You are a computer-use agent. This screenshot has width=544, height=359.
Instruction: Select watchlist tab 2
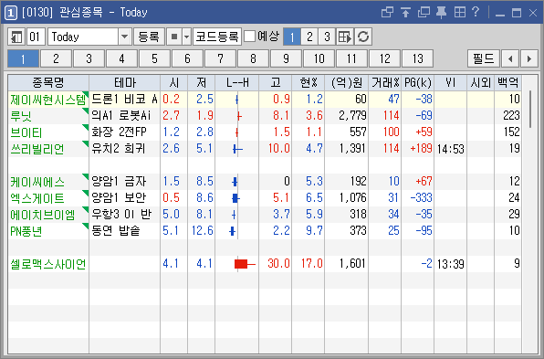point(56,58)
